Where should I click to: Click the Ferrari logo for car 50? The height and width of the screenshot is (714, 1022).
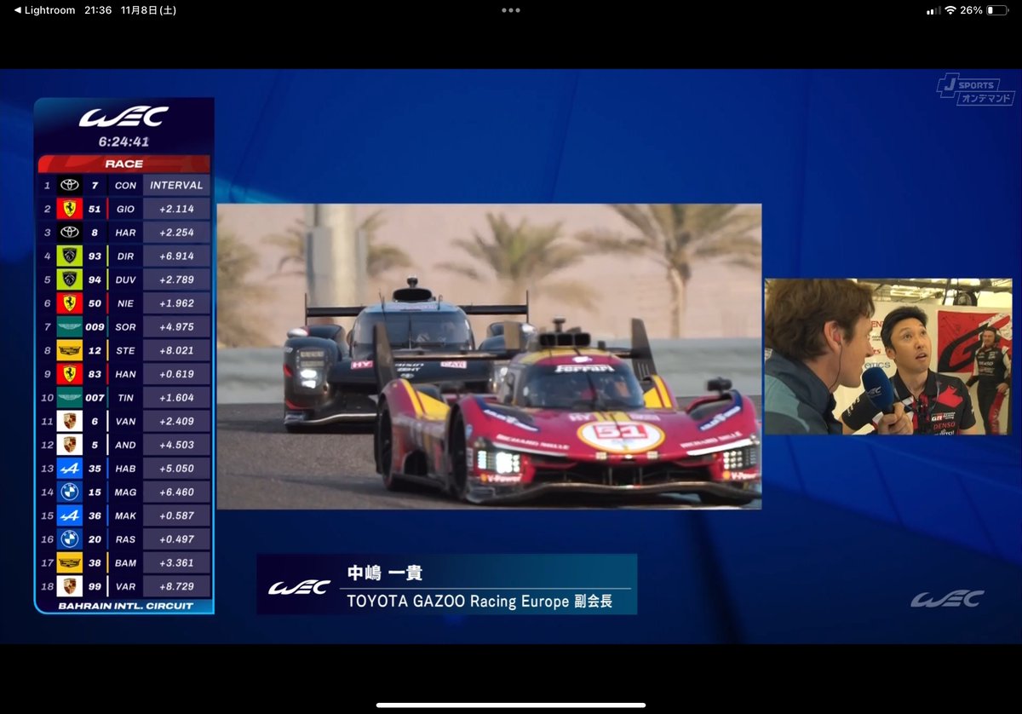[x=69, y=303]
